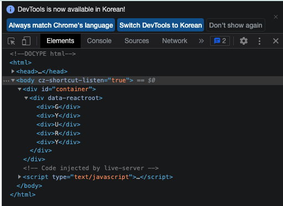Click the "true" attribute value on body
Viewport: 283px width, 206px height.
[x=119, y=80]
